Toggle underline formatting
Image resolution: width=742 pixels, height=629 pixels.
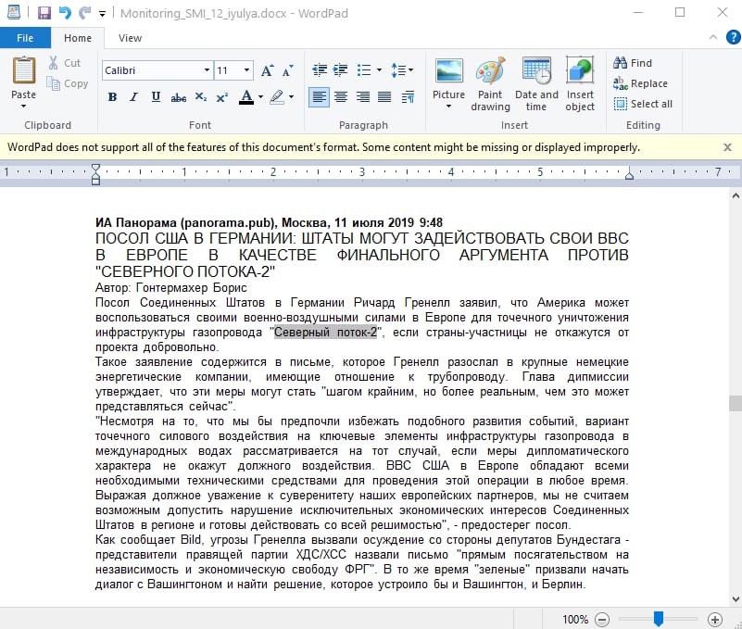[156, 97]
